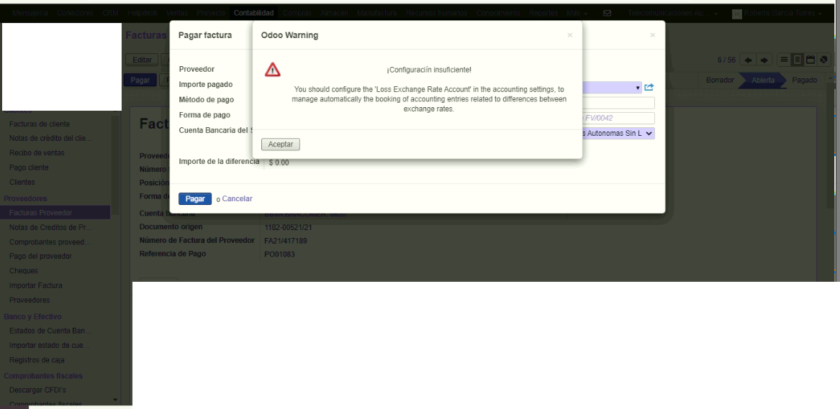Image resolution: width=840 pixels, height=409 pixels.
Task: Open Proveedores item in sidebar
Action: tap(30, 300)
